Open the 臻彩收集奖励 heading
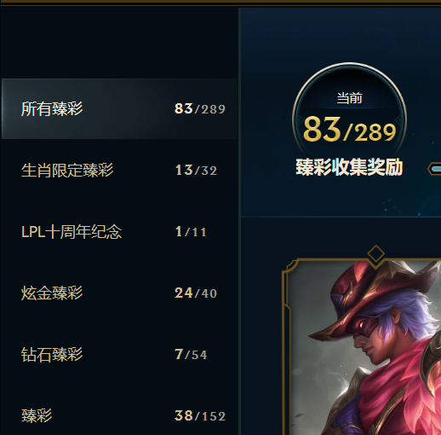 349,167
